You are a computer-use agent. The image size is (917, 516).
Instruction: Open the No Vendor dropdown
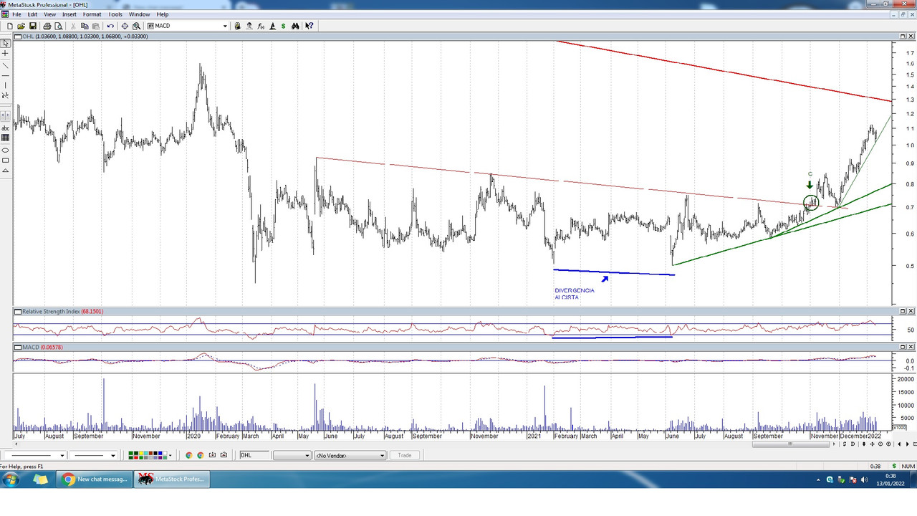coord(350,455)
